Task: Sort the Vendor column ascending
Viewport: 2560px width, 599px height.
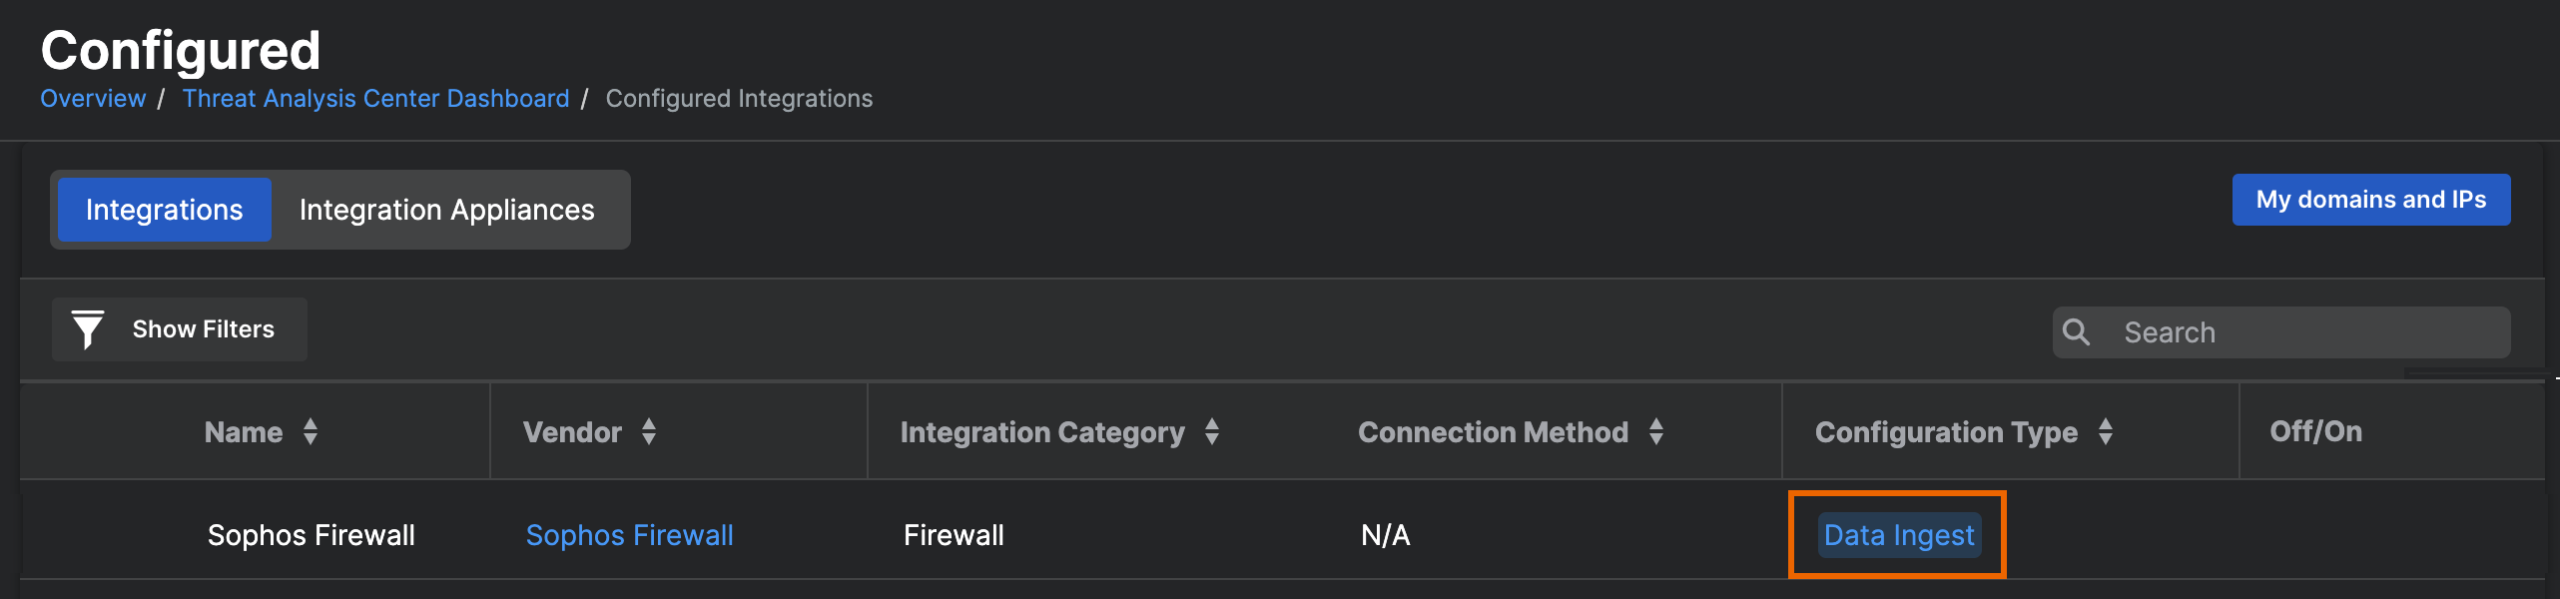Action: (x=647, y=424)
